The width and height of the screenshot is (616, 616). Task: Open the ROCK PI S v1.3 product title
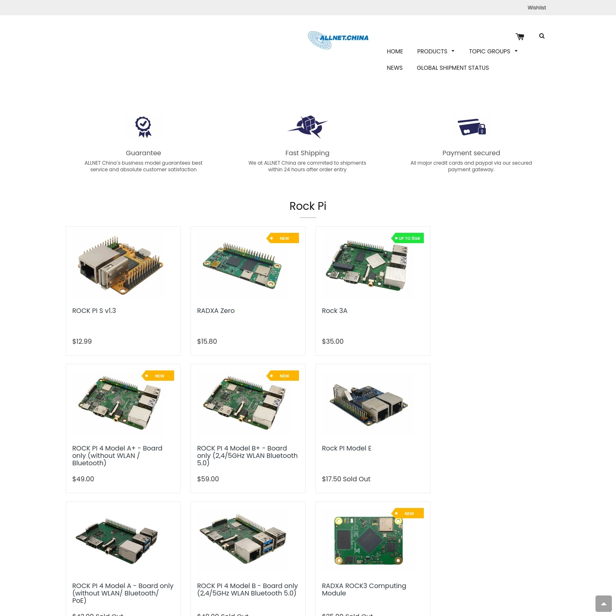[x=94, y=310]
